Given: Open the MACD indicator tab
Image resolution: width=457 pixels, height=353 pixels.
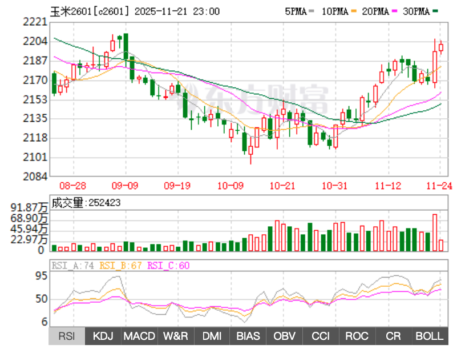Looking at the screenshot, I should (139, 336).
